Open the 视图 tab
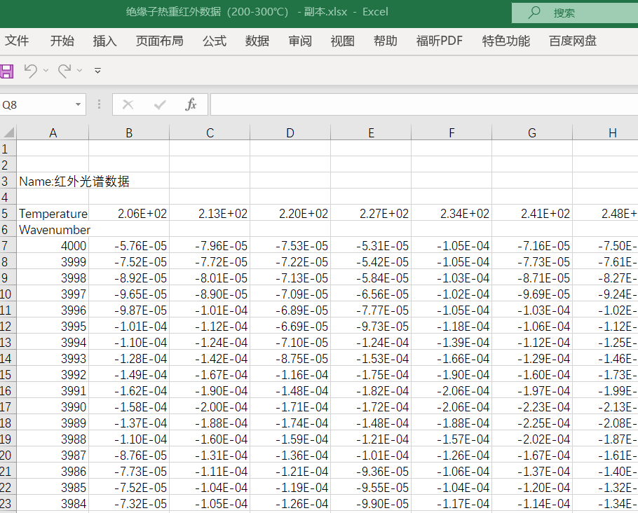Viewport: 638px width, 513px height. tap(343, 41)
